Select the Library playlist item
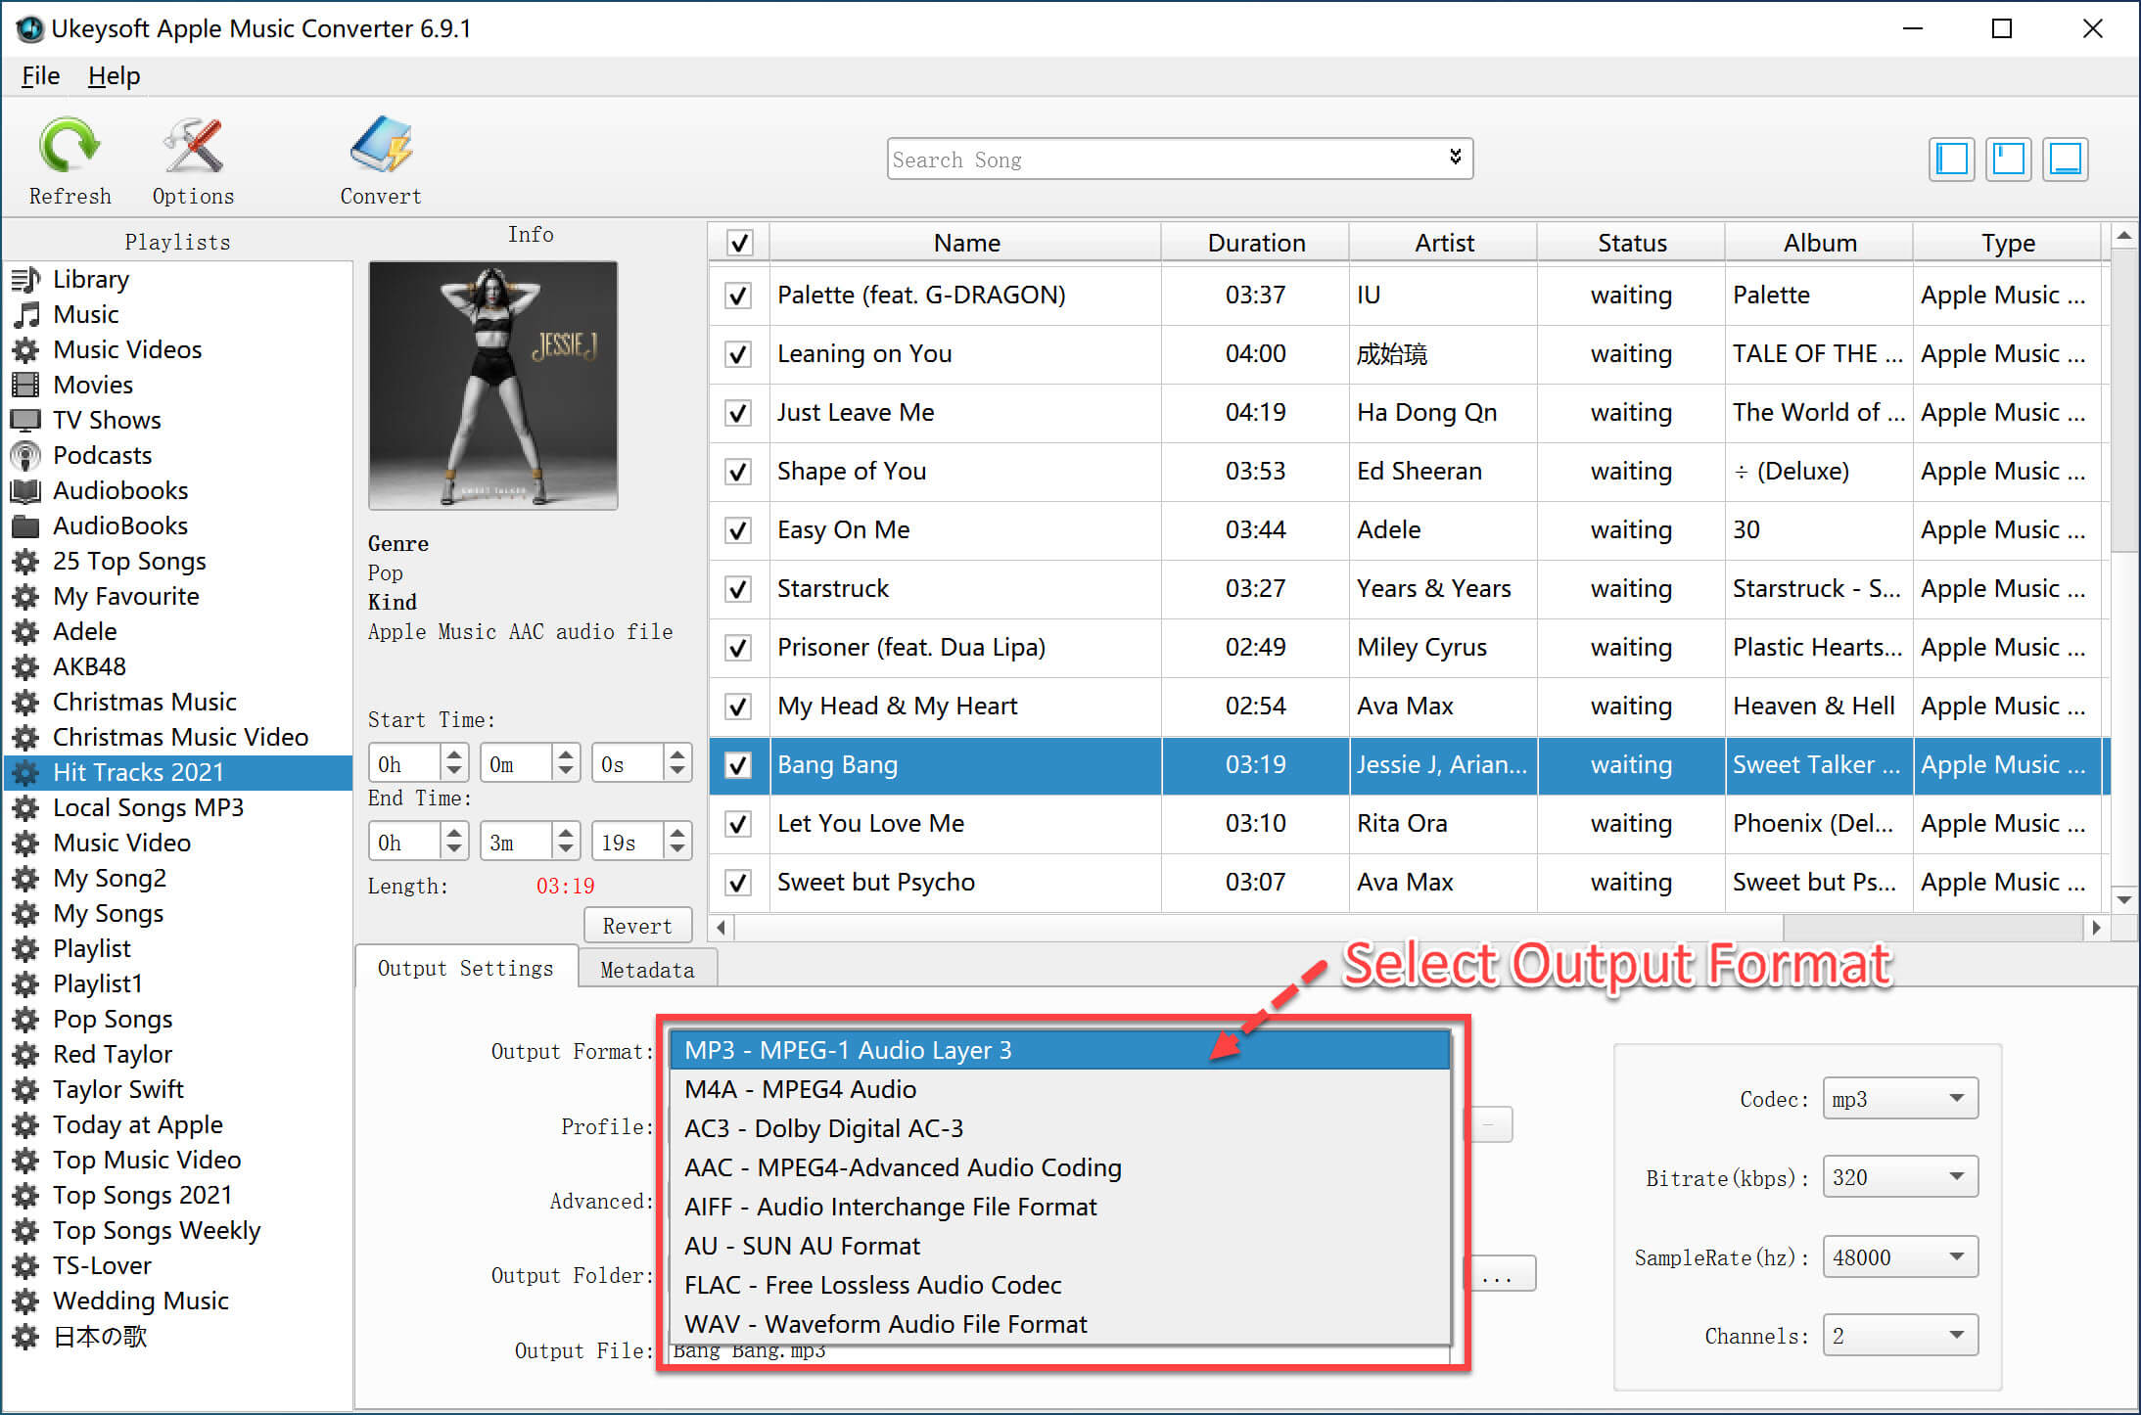Screen dimensions: 2141x1415 (x=88, y=278)
